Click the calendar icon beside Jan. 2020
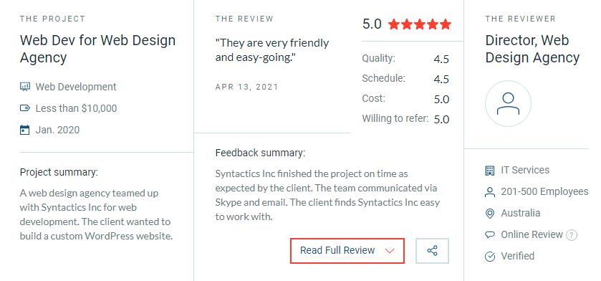The height and width of the screenshot is (281, 601). pyautogui.click(x=24, y=130)
